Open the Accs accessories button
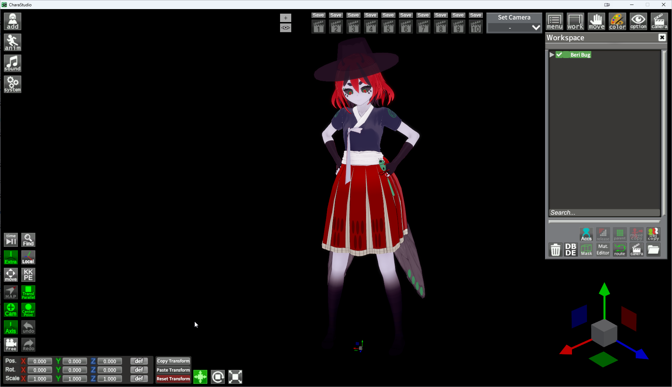The width and height of the screenshot is (672, 387). coord(586,234)
